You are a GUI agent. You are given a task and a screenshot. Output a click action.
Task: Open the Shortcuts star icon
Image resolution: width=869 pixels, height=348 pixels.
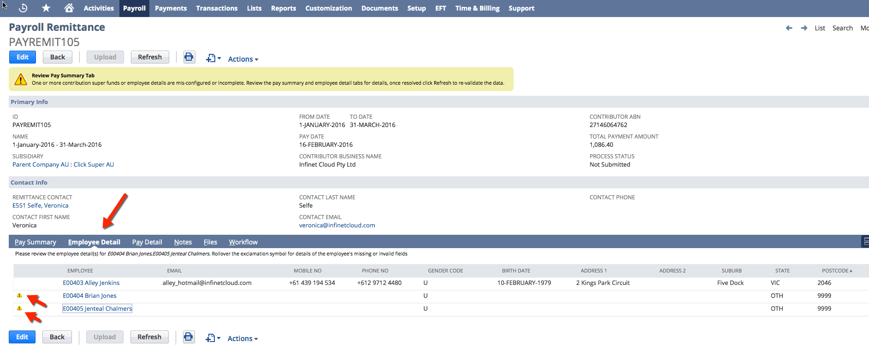(46, 8)
